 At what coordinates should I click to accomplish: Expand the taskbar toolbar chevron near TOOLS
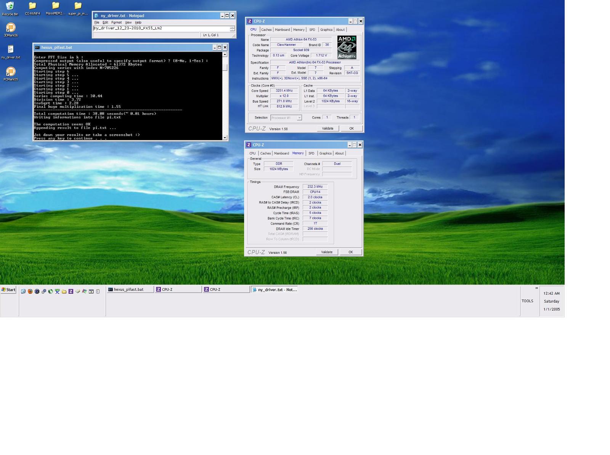tap(536, 288)
